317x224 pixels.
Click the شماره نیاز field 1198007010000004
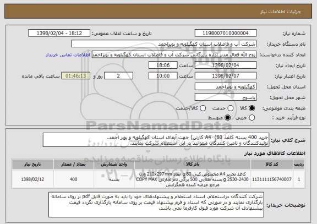click(226, 33)
